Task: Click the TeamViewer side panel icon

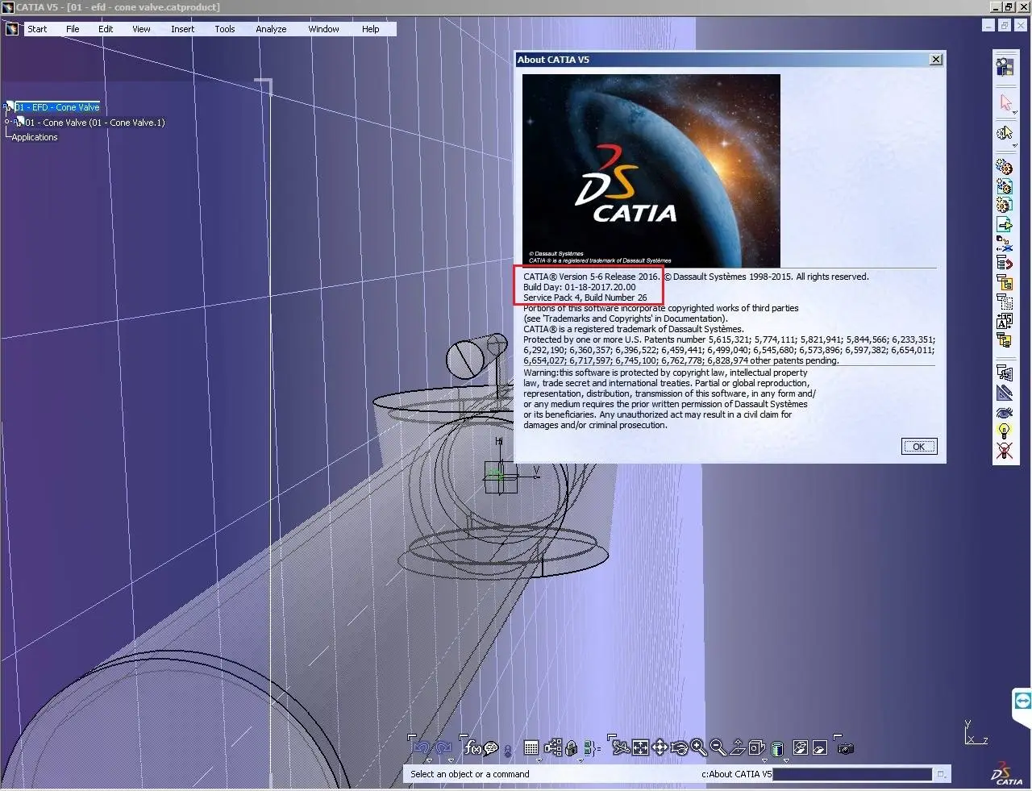Action: point(1022,700)
